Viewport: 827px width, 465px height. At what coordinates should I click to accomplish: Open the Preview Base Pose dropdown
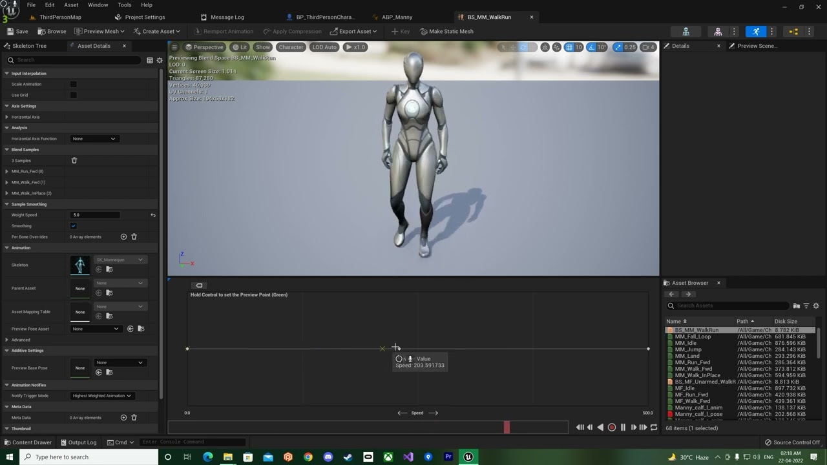point(120,362)
